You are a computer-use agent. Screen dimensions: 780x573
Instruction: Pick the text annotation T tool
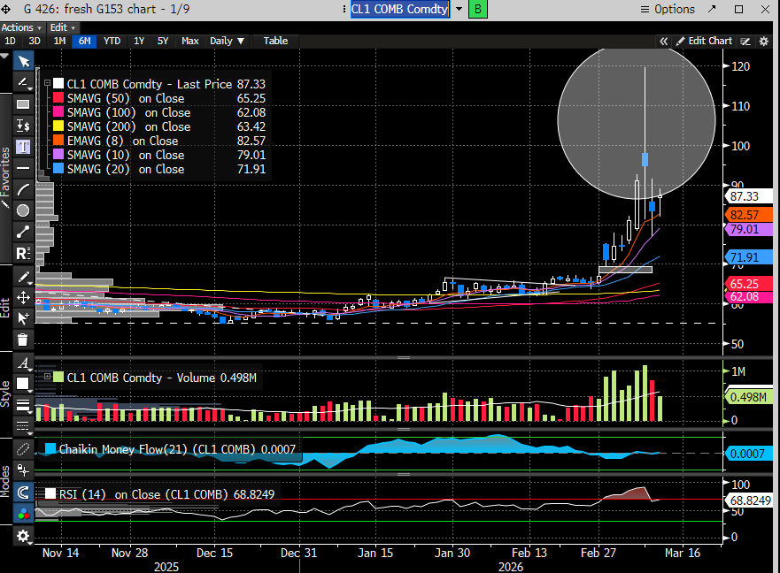click(x=23, y=146)
